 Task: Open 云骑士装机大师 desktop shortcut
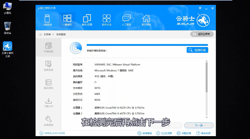click(x=7, y=49)
